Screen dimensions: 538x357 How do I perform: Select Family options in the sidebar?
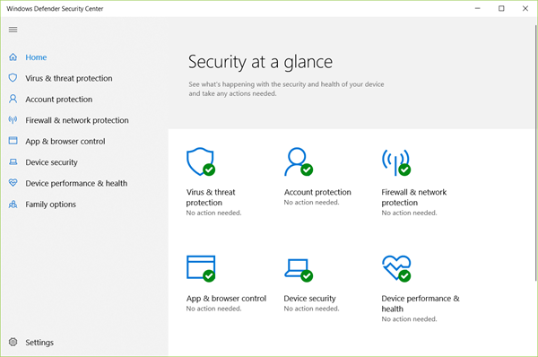(x=50, y=205)
